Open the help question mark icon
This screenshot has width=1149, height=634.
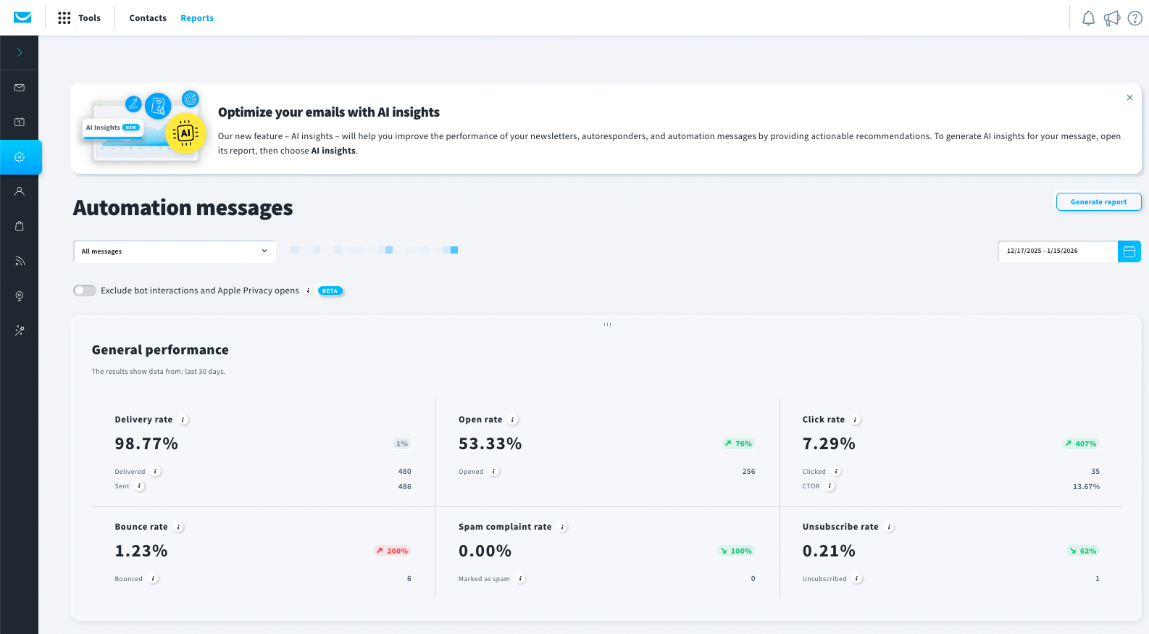(x=1135, y=18)
